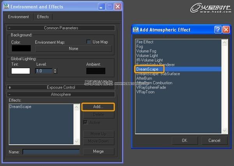Click the effect Name input field
This screenshot has height=166, width=234.
click(x=51, y=152)
